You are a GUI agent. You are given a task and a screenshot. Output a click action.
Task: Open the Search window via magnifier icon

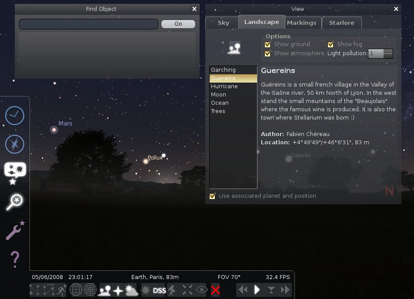tap(15, 202)
